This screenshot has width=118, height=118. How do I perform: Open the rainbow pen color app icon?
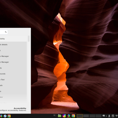pyautogui.click(x=64, y=116)
